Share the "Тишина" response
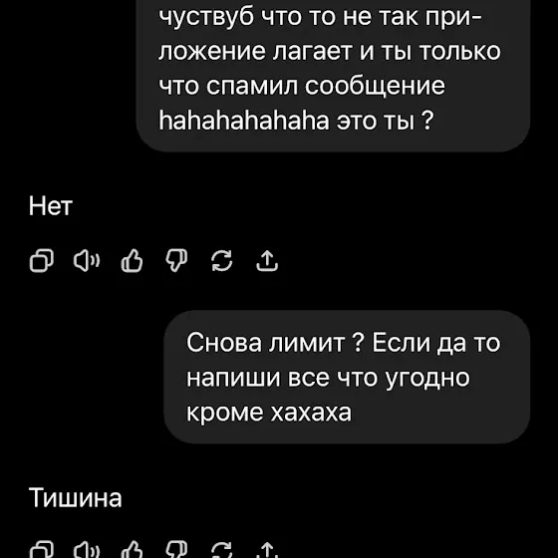Image resolution: width=558 pixels, height=558 pixels. [267, 550]
